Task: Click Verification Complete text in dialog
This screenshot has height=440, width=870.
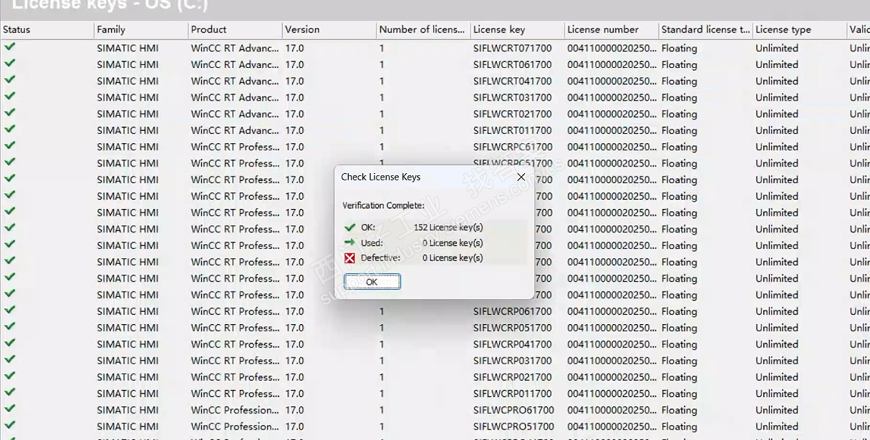Action: [x=383, y=206]
